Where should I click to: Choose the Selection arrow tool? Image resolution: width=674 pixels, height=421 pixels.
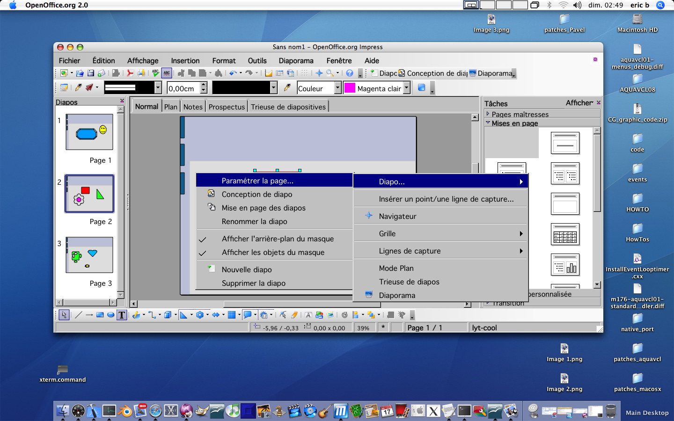coord(64,315)
